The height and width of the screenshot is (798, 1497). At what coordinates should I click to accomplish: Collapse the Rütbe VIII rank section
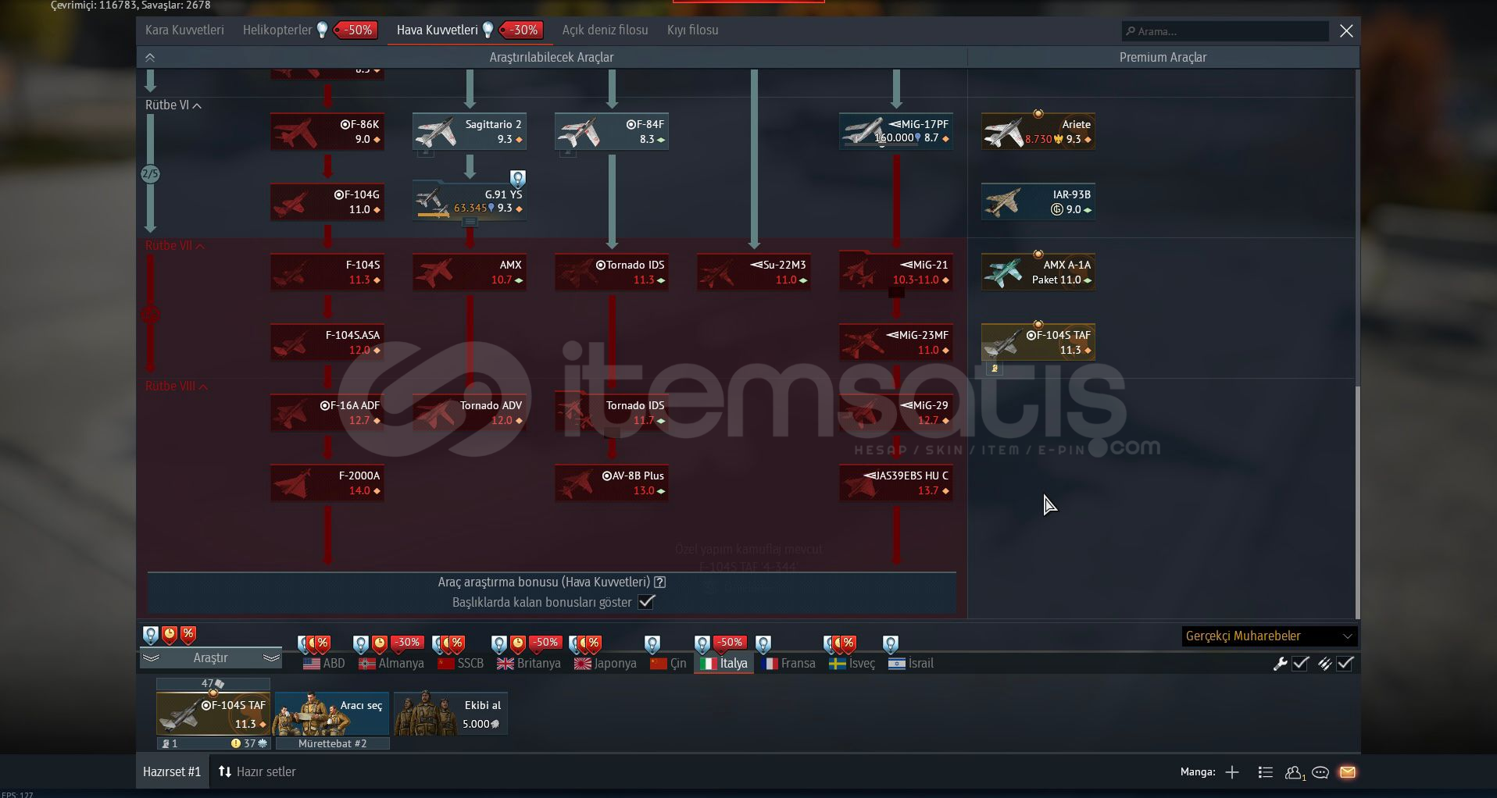(176, 386)
